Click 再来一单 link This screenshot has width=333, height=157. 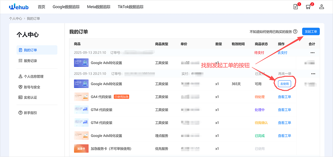(285, 74)
